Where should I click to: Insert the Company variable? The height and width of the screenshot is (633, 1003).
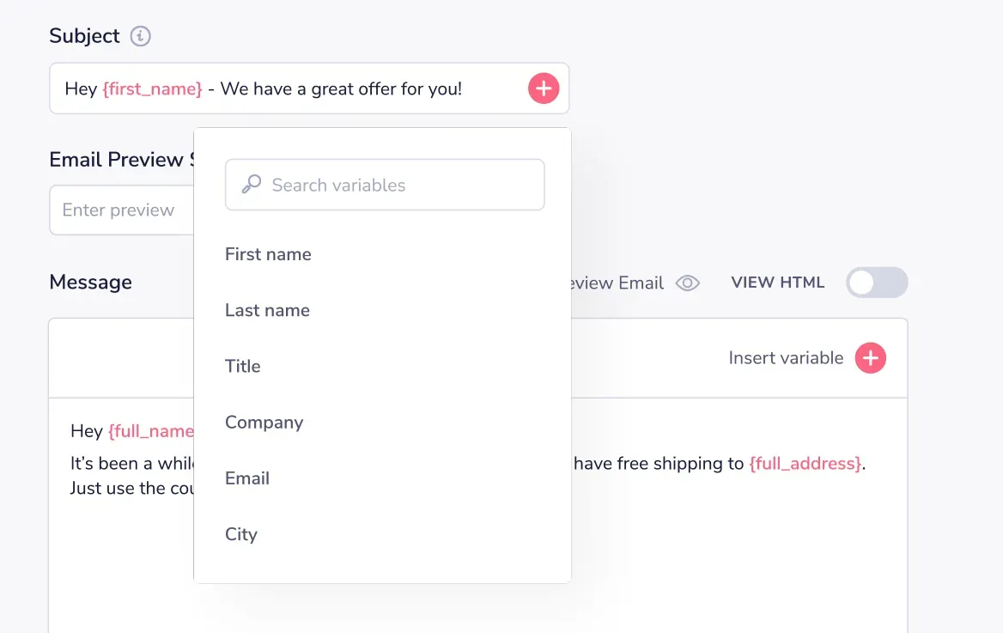tap(264, 423)
